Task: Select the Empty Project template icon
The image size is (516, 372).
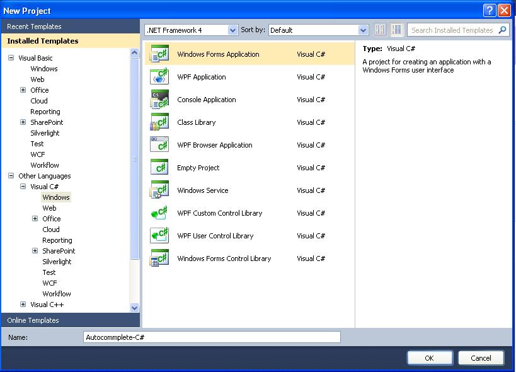Action: click(x=159, y=167)
